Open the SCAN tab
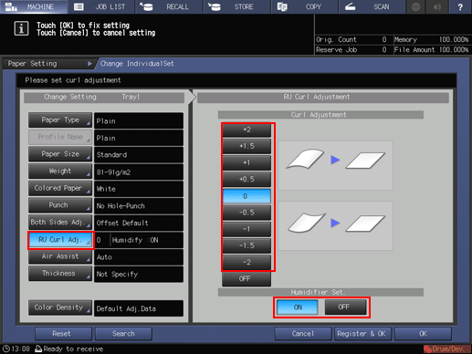Image resolution: width=472 pixels, height=354 pixels. tap(372, 6)
